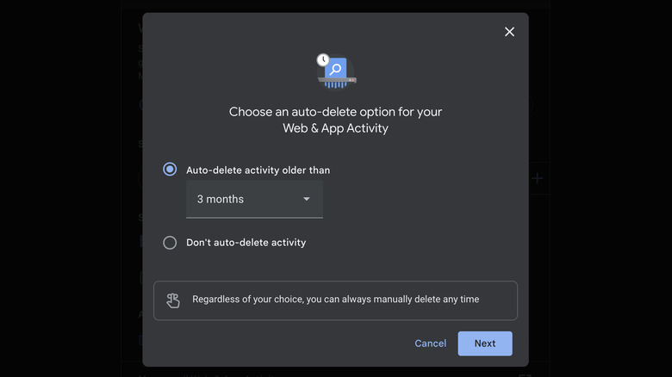Select the 'Auto-delete activity older than' radio button
672x377 pixels.
click(170, 170)
